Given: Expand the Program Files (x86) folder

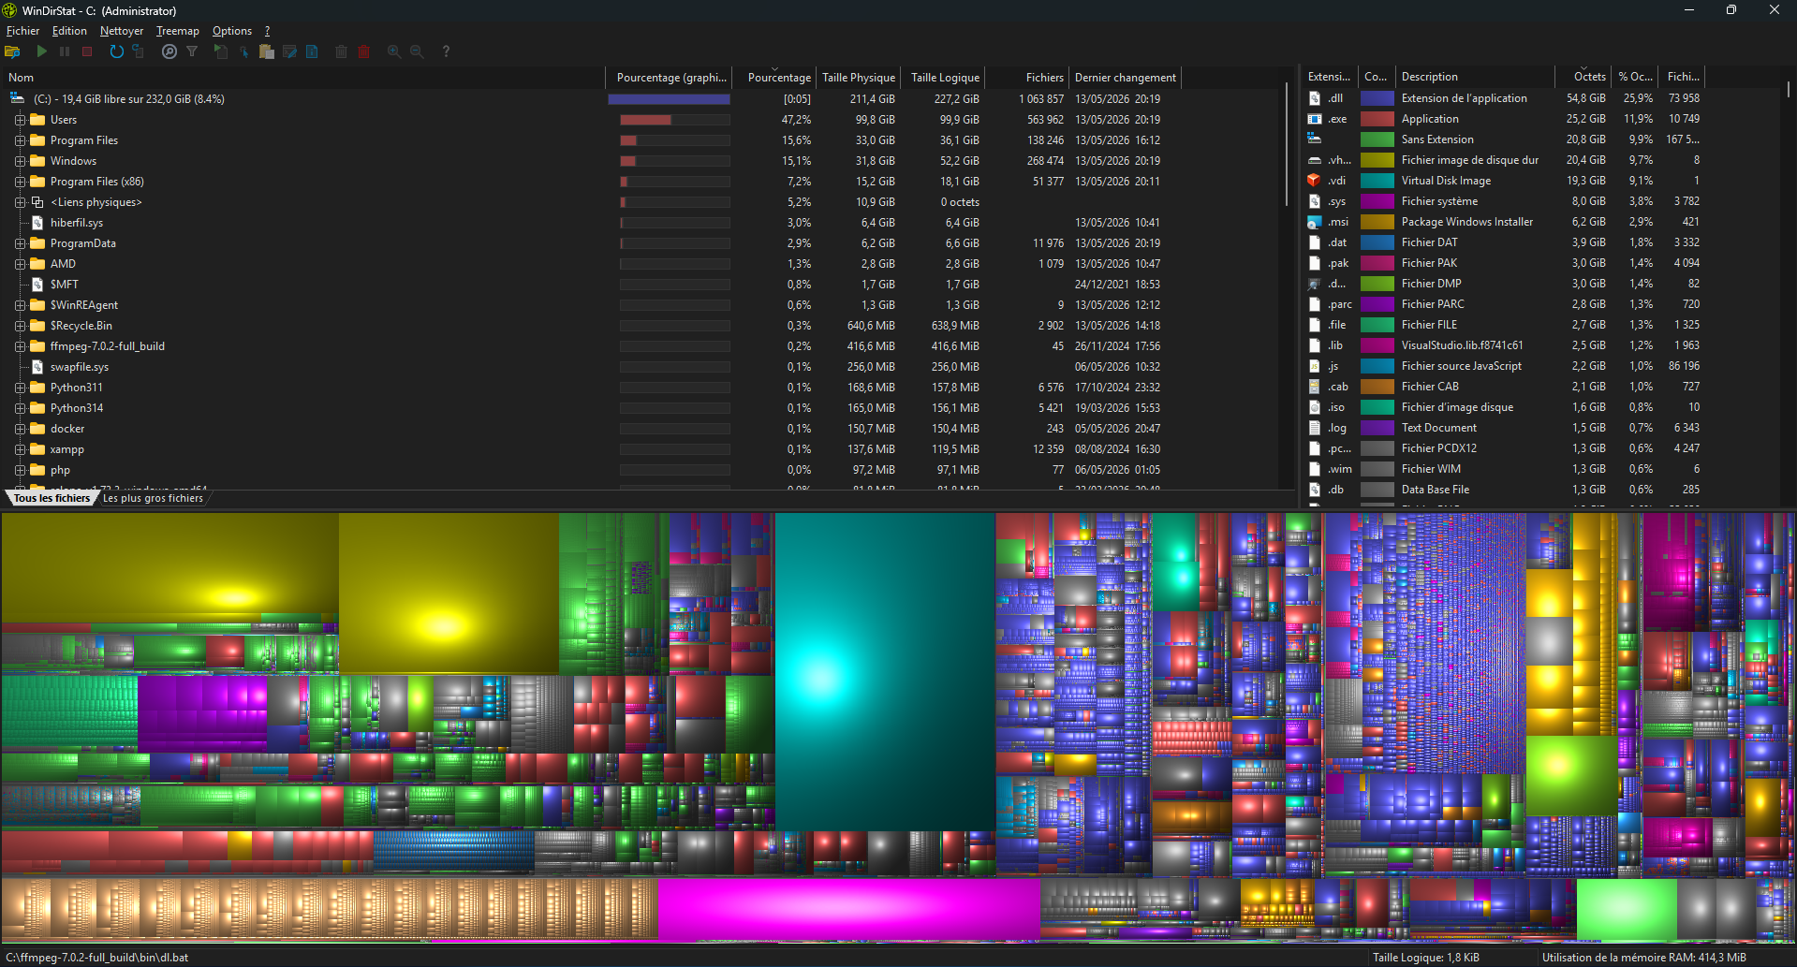Looking at the screenshot, I should pyautogui.click(x=20, y=182).
